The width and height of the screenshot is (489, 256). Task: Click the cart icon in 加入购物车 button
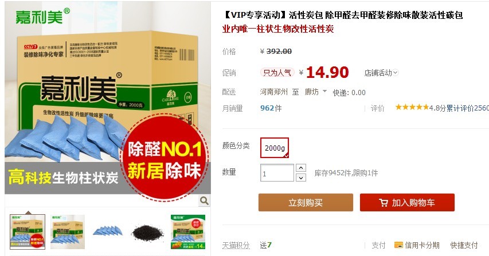384,203
